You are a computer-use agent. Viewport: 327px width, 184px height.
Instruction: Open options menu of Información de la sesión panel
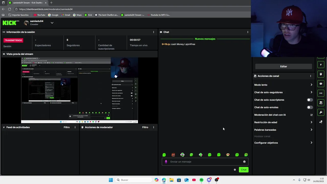click(154, 32)
